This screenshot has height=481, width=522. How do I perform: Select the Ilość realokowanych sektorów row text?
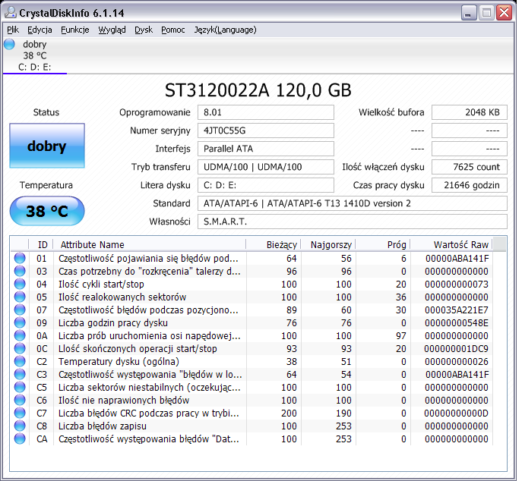click(122, 297)
